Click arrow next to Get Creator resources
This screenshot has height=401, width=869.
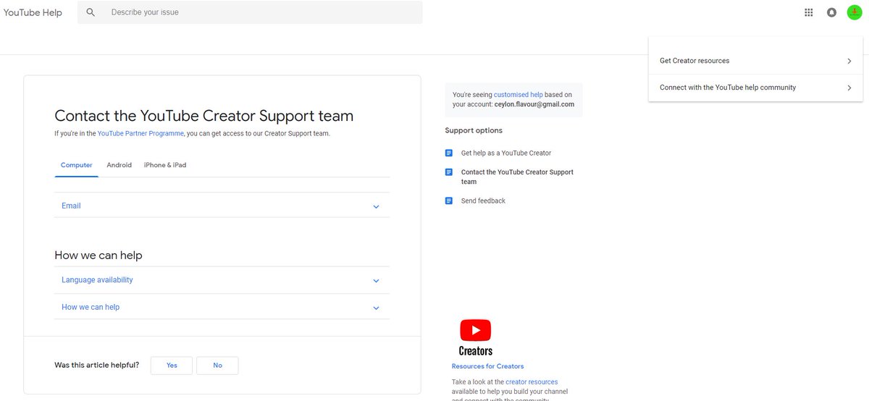[x=849, y=62]
